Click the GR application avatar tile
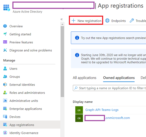146x137 pixels. [79, 110]
